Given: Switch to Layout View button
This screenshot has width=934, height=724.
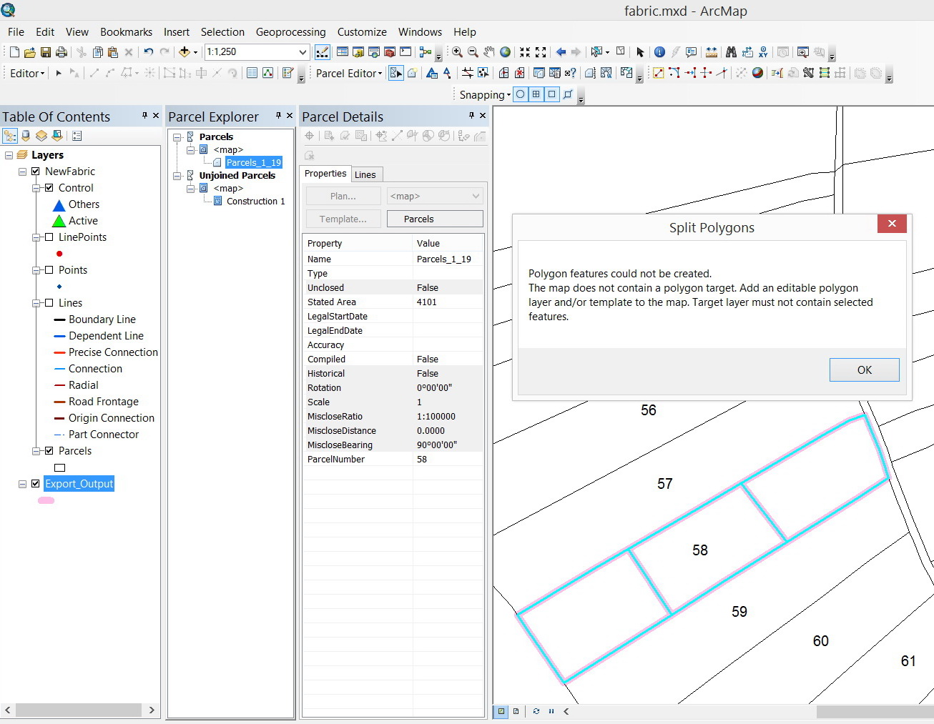Looking at the screenshot, I should point(516,711).
